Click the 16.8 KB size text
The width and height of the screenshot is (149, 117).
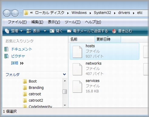coord(92,91)
